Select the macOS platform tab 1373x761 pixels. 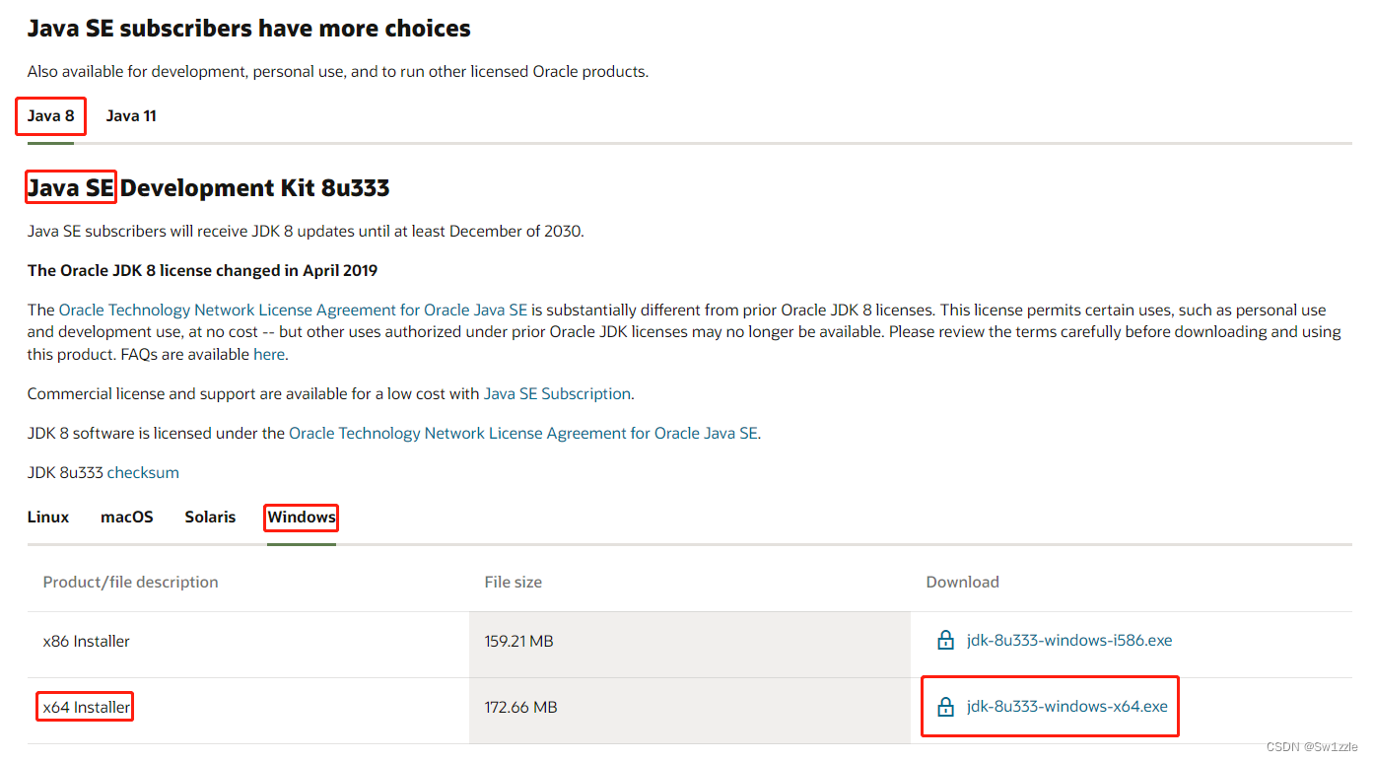coord(127,517)
